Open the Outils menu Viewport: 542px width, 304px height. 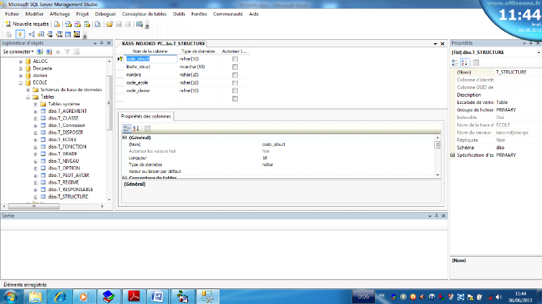[x=179, y=14]
